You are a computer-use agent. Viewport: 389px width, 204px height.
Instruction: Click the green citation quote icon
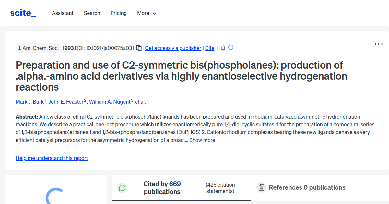(x=122, y=187)
